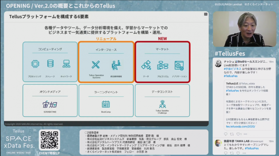Click reply icon on TAWA LAB tweet
The width and height of the screenshot is (279, 156).
pyautogui.click(x=226, y=153)
